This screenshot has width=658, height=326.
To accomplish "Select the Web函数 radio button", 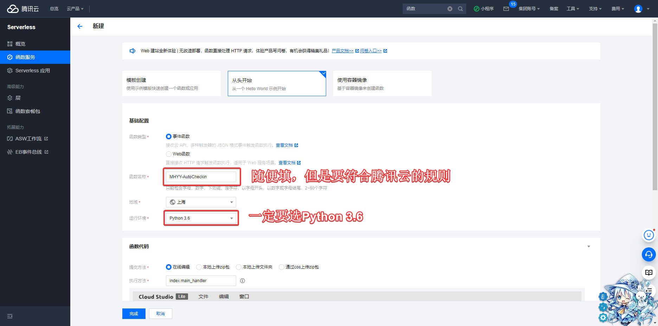I will (x=169, y=154).
